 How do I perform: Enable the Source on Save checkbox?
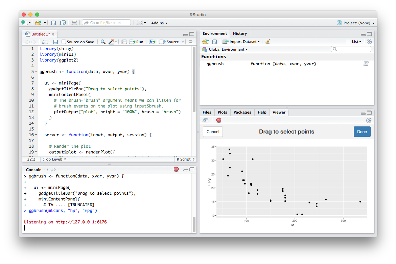pos(64,42)
